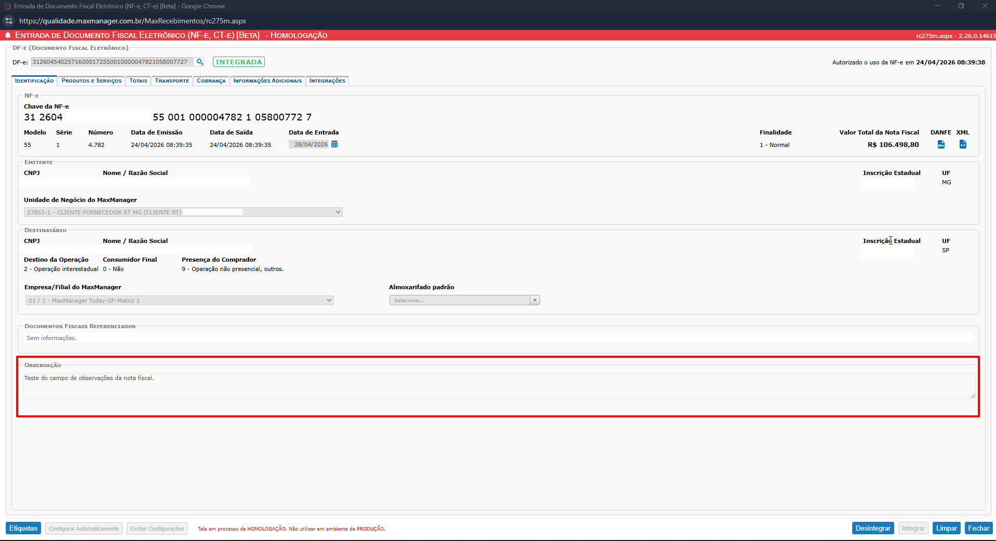Image resolution: width=996 pixels, height=541 pixels.
Task: Expand Unidade de Negócio do MaxManager dropdown
Action: pyautogui.click(x=338, y=212)
